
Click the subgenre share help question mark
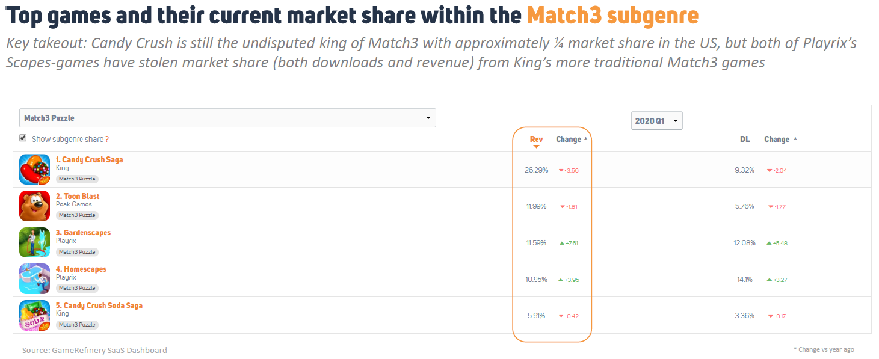107,140
